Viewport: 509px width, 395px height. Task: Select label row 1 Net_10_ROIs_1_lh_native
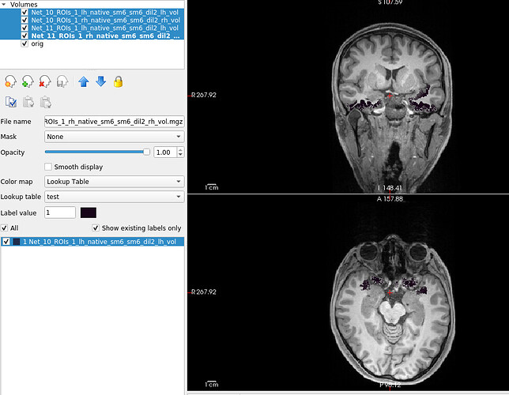coord(92,242)
